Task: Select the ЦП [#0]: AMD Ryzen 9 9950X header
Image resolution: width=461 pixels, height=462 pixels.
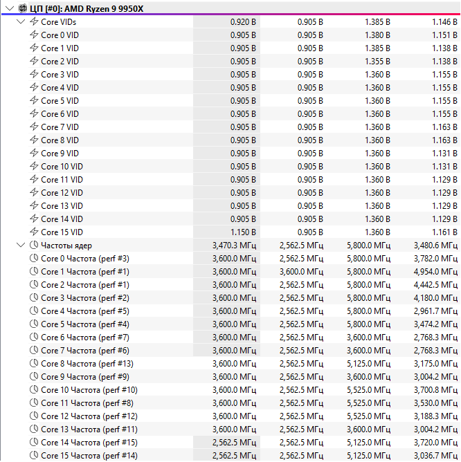Action: pyautogui.click(x=87, y=9)
